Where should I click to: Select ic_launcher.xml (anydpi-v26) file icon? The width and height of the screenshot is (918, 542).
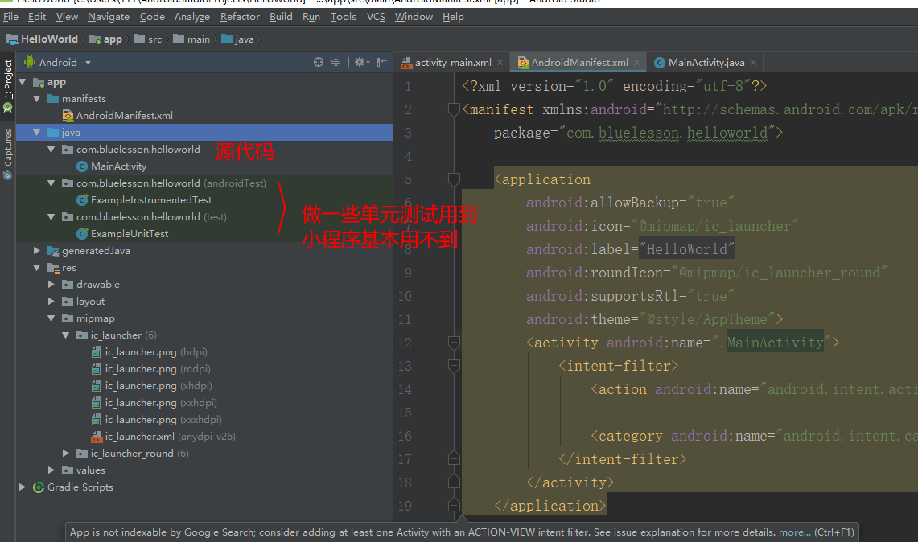pyautogui.click(x=97, y=437)
